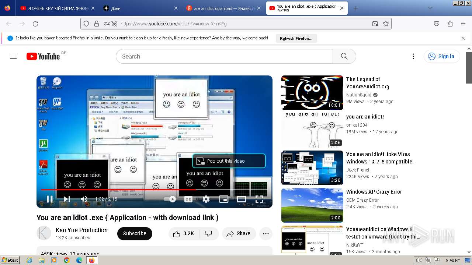472x265 pixels.
Task: Switch to theater mode icon
Action: coord(242,199)
